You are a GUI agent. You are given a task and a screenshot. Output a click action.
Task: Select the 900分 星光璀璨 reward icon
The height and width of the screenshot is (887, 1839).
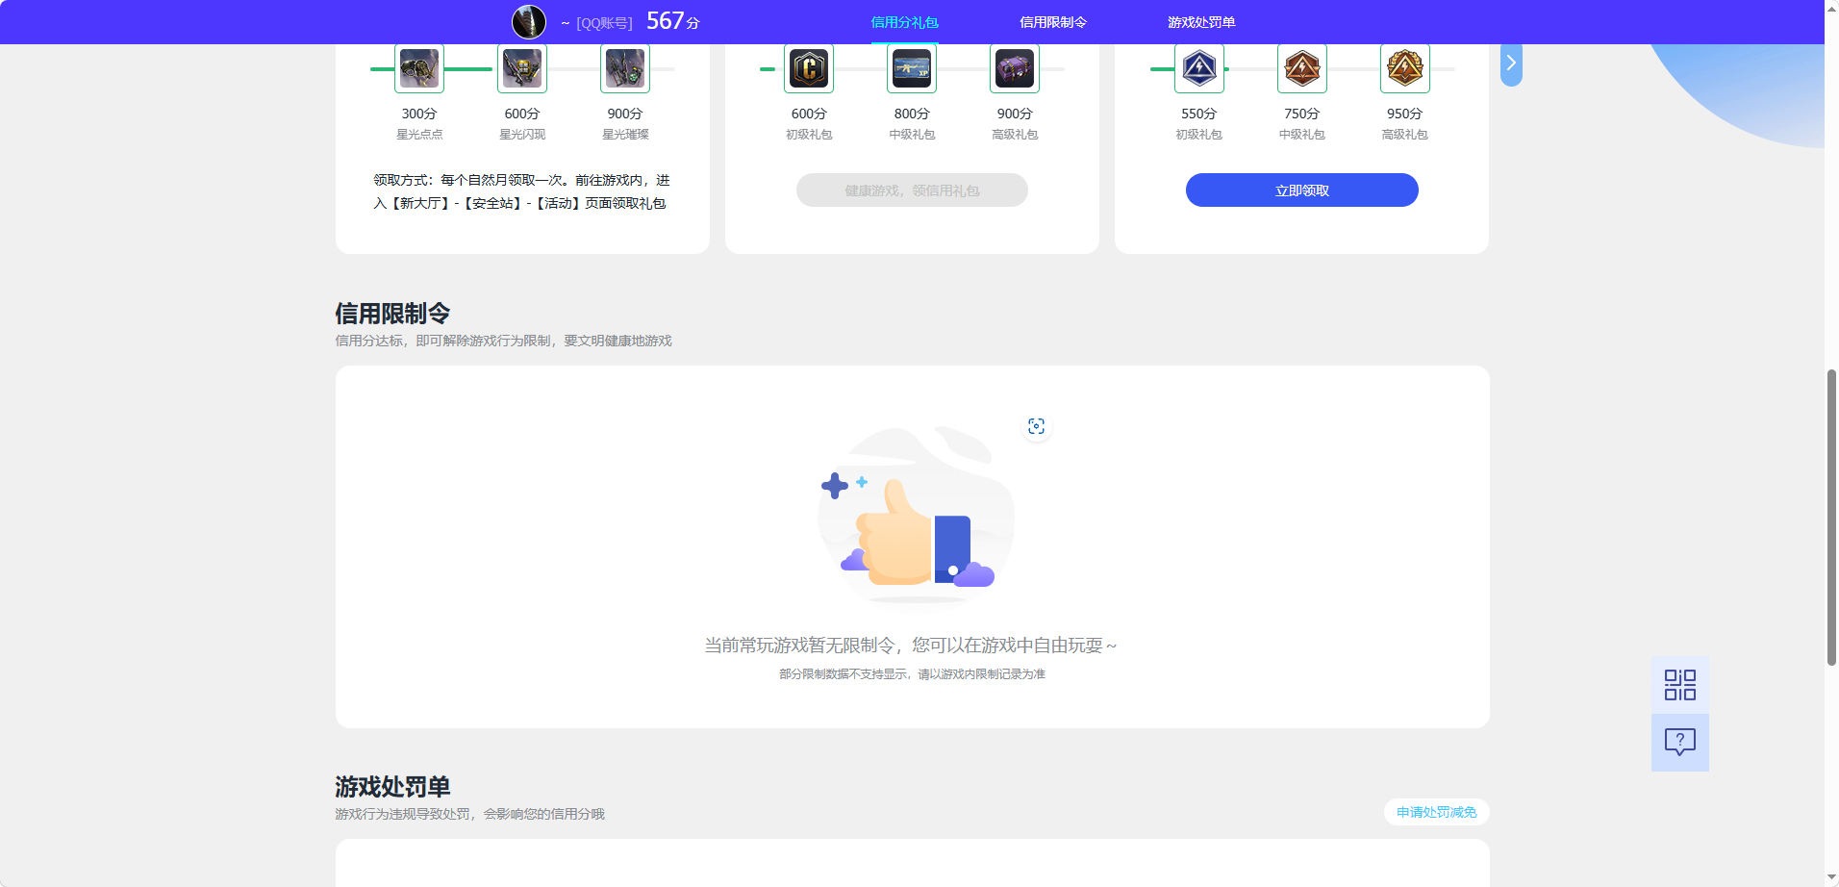tap(625, 68)
